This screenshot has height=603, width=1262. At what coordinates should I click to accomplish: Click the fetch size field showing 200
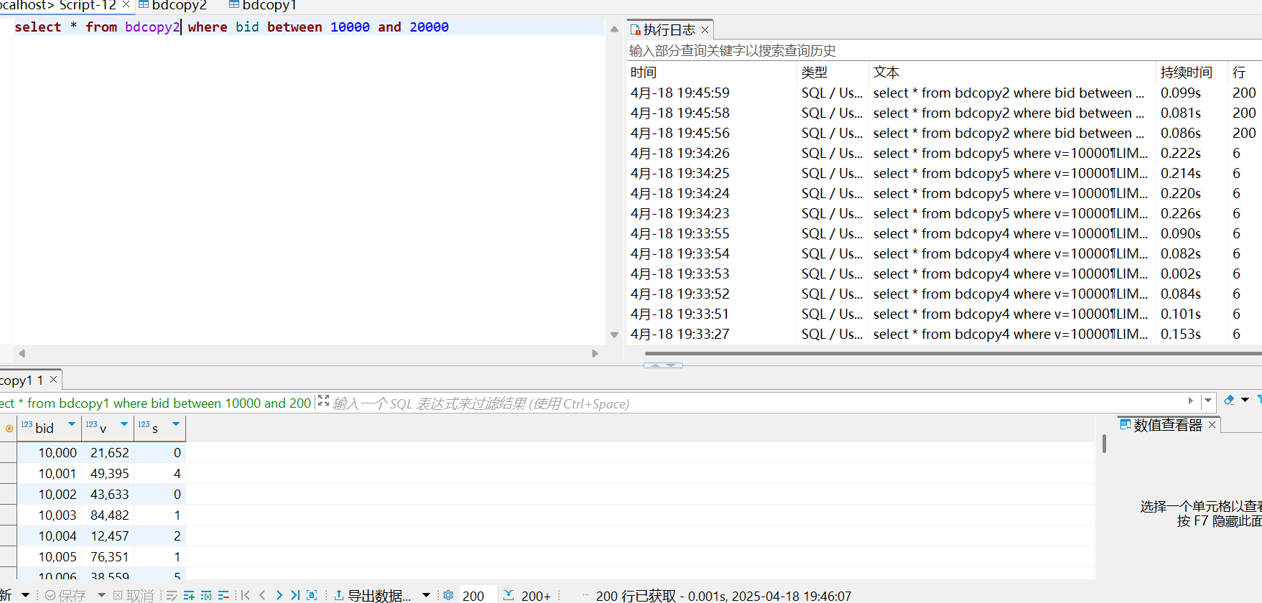477,595
